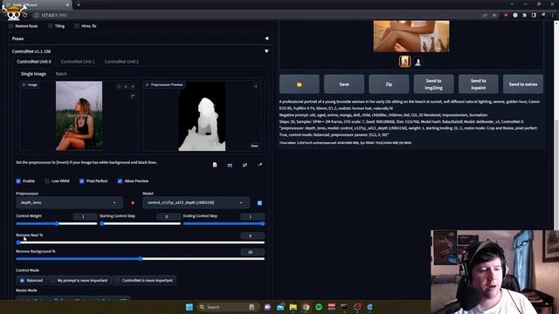
Task: Adjust the Remove Background % slider
Action: pos(140,259)
